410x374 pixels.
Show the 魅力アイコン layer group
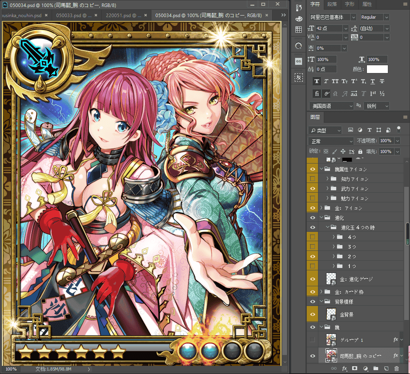(x=313, y=198)
